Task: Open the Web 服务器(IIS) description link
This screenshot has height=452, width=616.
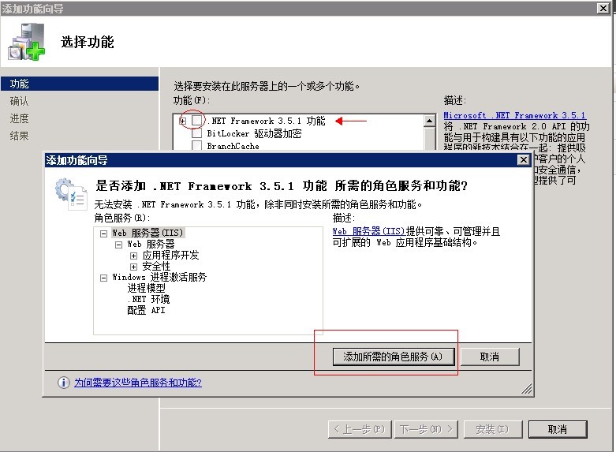Action: [368, 231]
